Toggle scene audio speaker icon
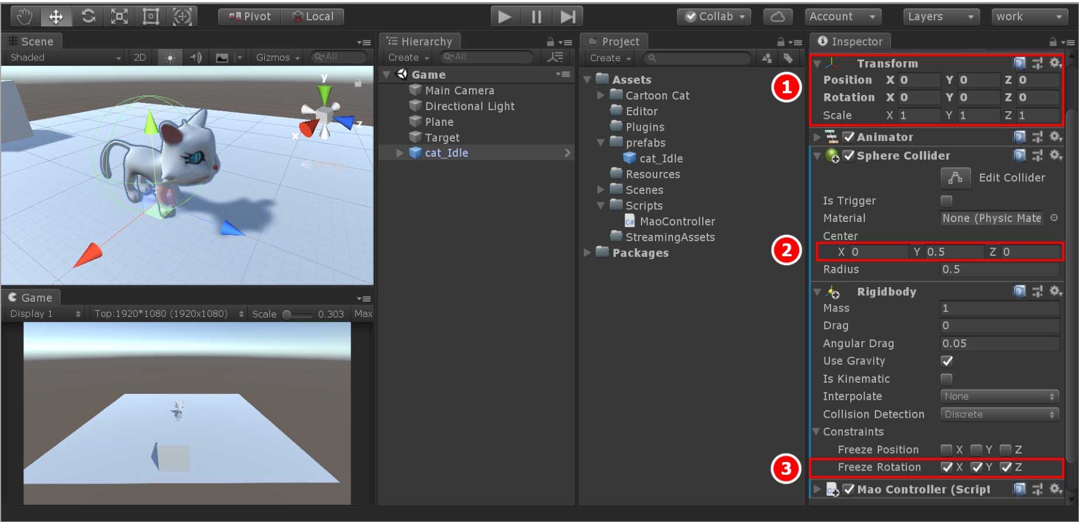This screenshot has width=1079, height=522. click(196, 57)
